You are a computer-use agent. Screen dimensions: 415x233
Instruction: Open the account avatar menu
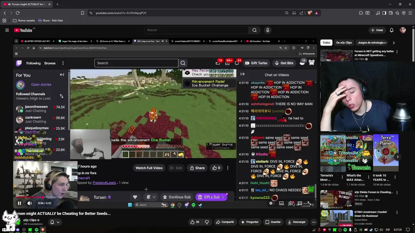click(x=403, y=30)
